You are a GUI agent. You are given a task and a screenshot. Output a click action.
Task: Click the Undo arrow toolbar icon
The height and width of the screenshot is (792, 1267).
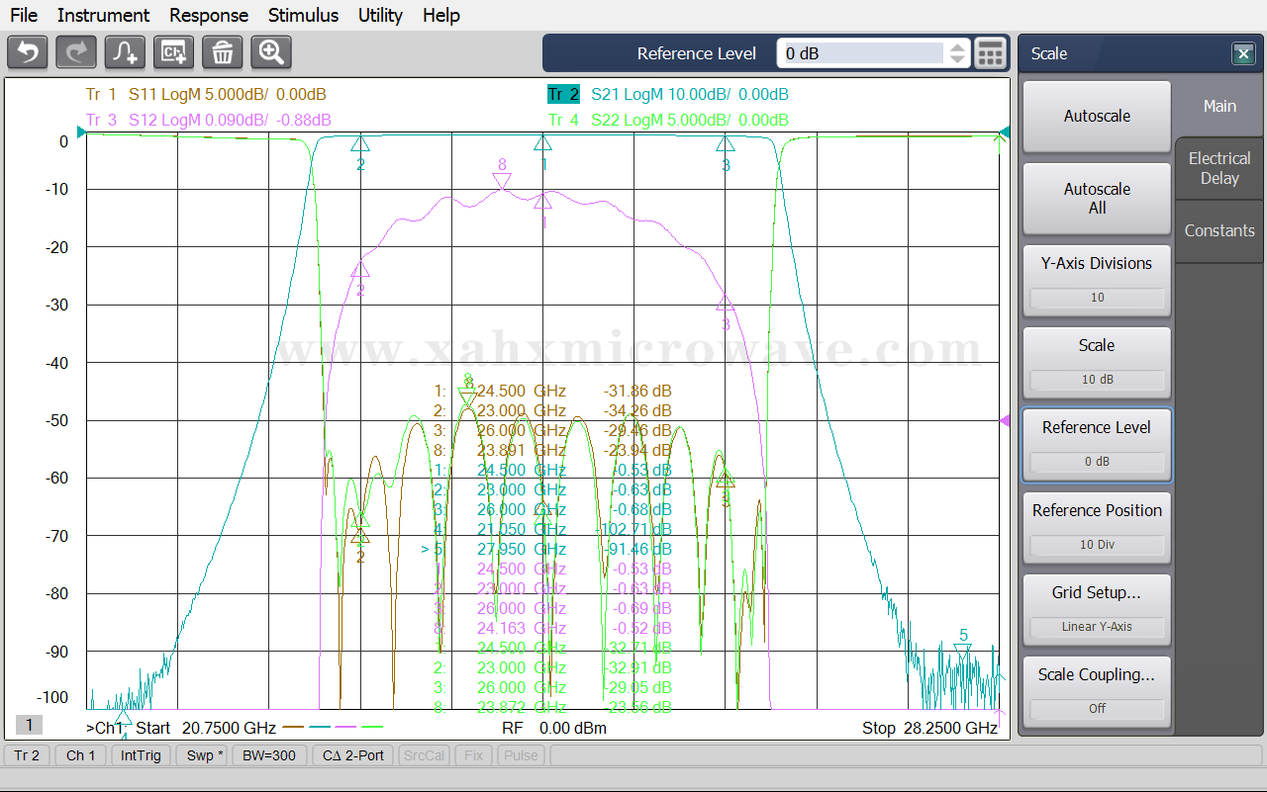[x=28, y=52]
